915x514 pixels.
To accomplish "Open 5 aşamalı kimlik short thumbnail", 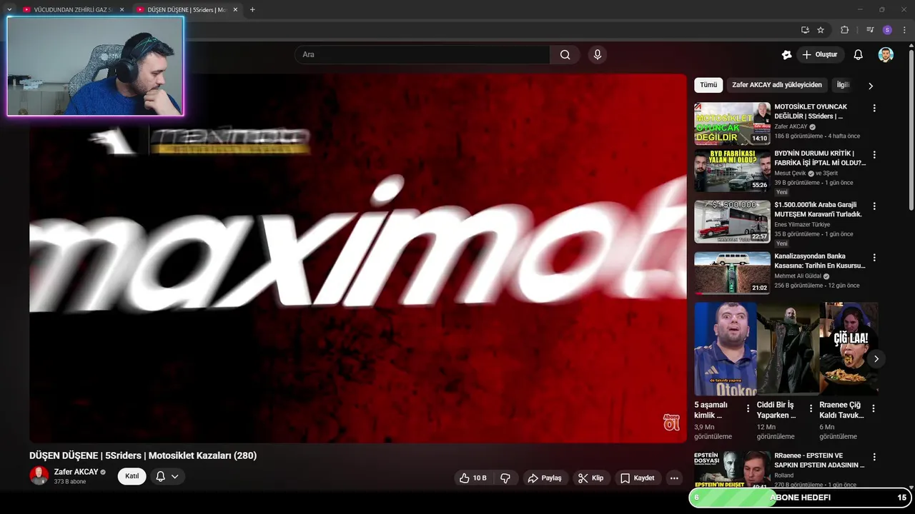I will [725, 348].
